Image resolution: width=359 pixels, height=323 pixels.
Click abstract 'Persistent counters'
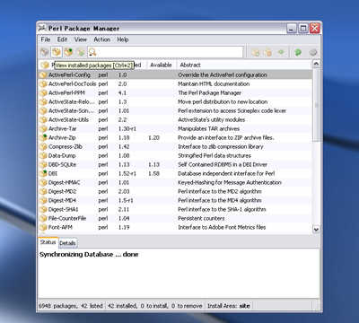[x=201, y=218]
